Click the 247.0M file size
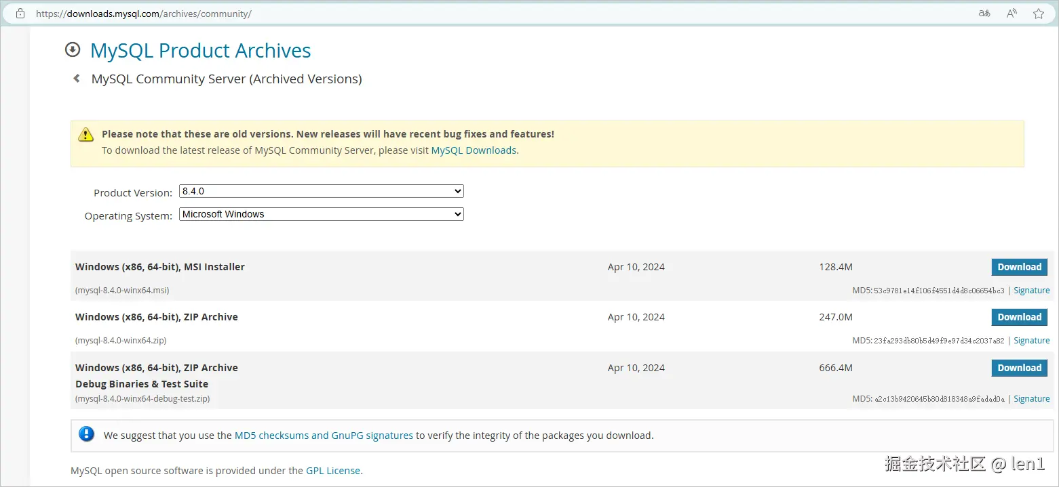This screenshot has height=487, width=1059. click(x=836, y=317)
